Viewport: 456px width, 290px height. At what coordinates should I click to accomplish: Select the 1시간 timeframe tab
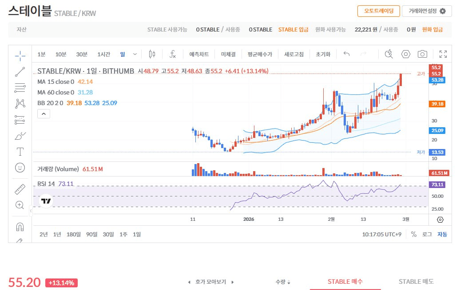pyautogui.click(x=103, y=54)
